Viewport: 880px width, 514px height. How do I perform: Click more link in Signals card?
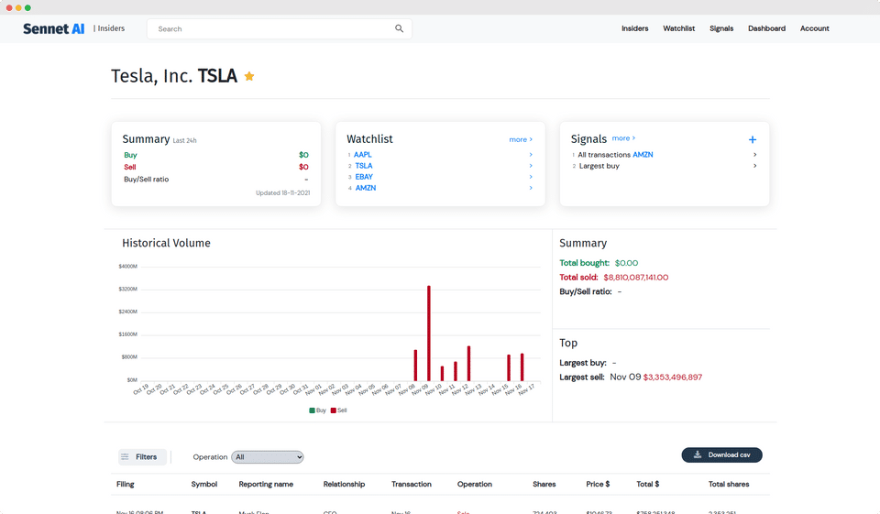click(x=623, y=138)
